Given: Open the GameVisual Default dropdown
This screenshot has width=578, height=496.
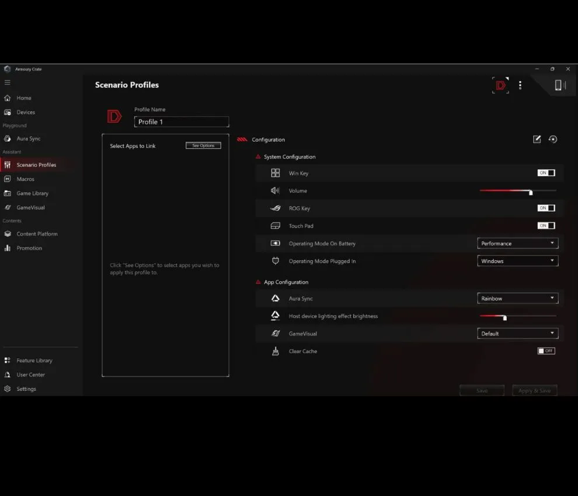Looking at the screenshot, I should click(x=517, y=334).
